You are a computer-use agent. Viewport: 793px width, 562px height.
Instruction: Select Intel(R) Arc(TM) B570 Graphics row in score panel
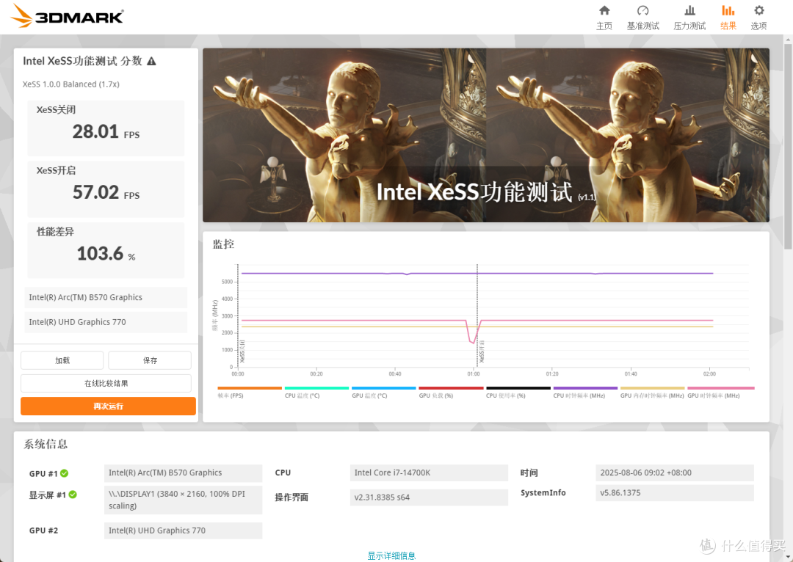[x=106, y=297]
